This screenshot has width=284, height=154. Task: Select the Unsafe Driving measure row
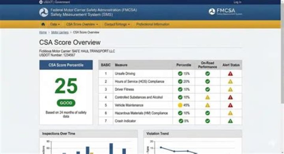click(170, 73)
